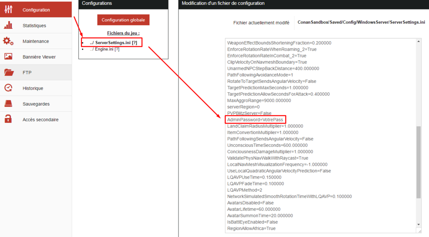
Task: Click the AdminPassword=VotrePass line in editor
Action: [x=255, y=119]
